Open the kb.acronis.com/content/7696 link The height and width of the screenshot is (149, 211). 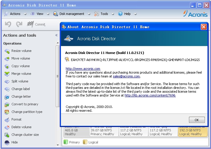pos(150,96)
